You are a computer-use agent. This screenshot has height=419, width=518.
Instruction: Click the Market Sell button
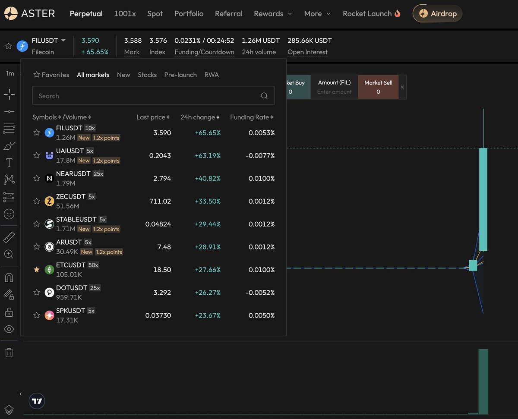[x=378, y=87]
